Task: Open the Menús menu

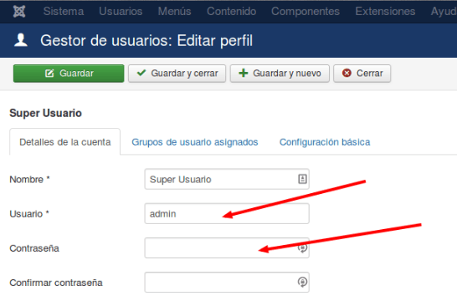Action: 175,12
